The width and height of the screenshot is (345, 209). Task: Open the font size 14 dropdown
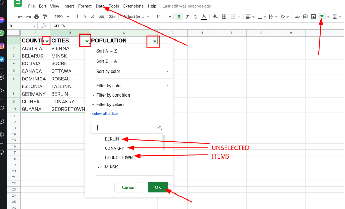[163, 17]
